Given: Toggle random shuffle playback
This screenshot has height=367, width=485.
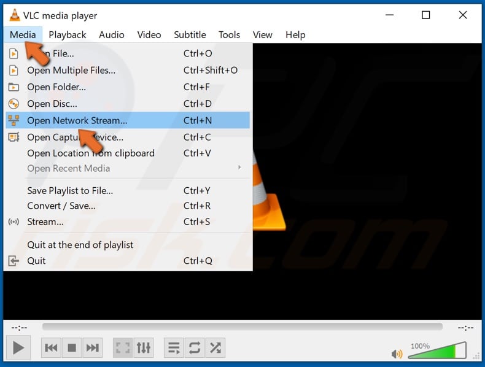Looking at the screenshot, I should pyautogui.click(x=215, y=348).
